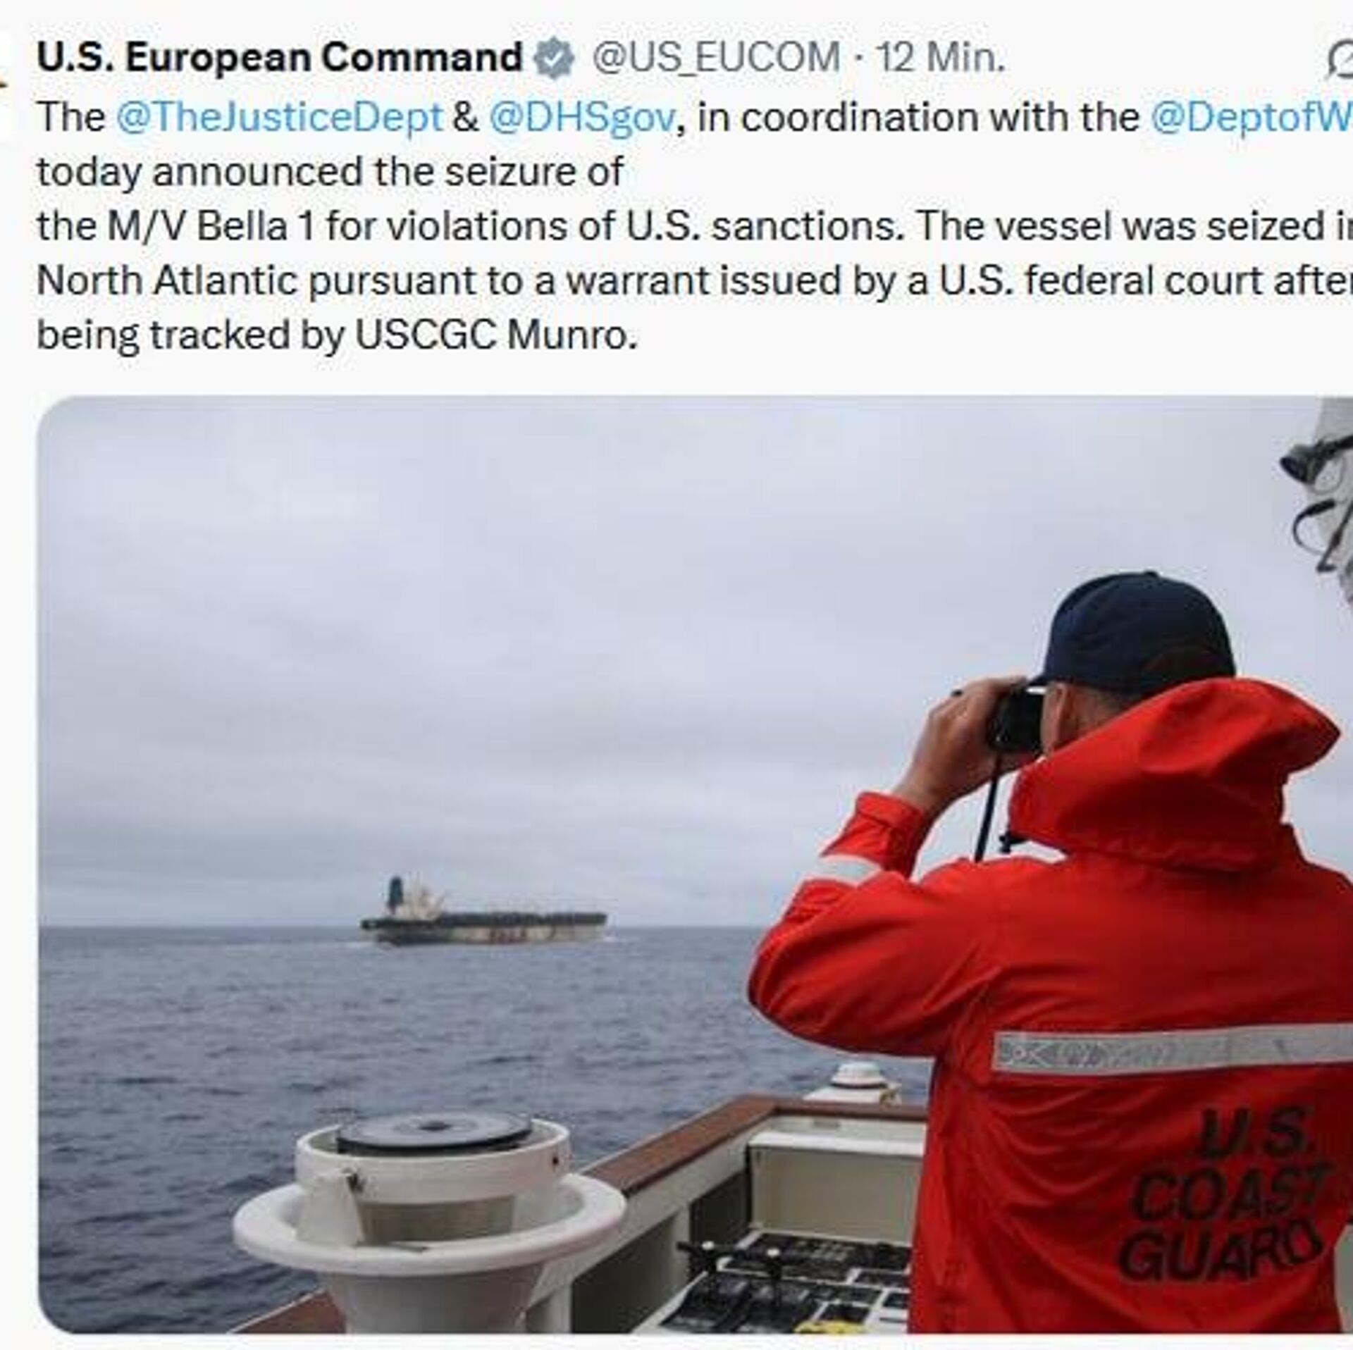Open the U.S. European Command profile name

[279, 58]
